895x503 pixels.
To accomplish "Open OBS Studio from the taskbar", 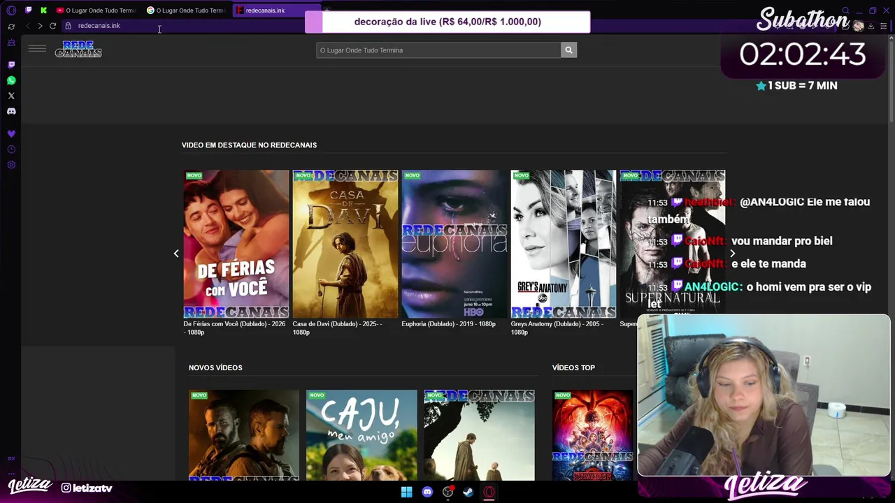I will [447, 492].
